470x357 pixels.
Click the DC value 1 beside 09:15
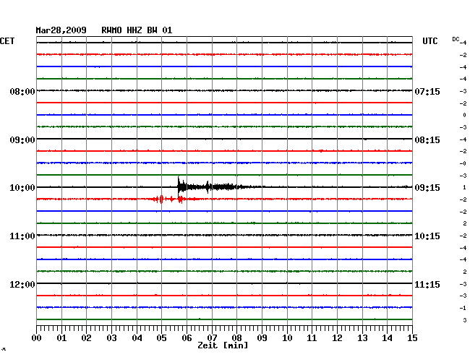click(464, 187)
